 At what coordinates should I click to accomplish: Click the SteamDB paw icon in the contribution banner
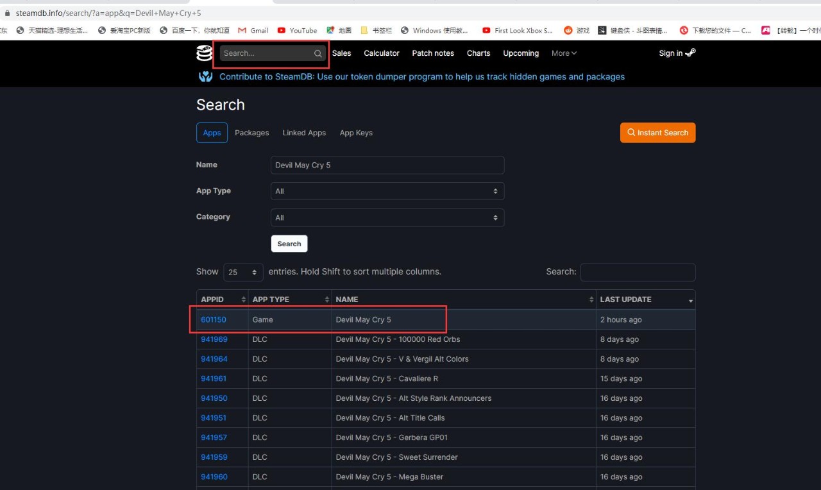click(205, 76)
